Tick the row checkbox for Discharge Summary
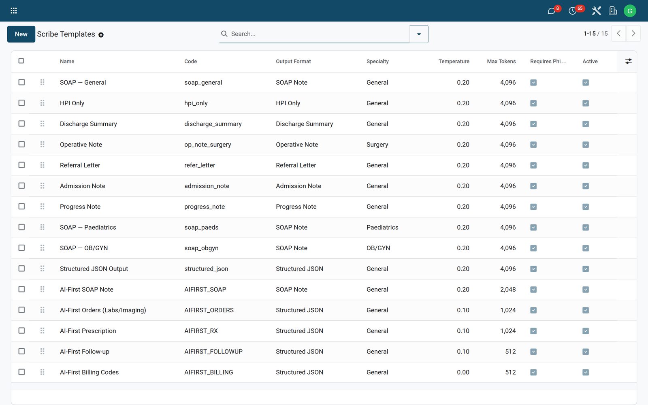Image resolution: width=648 pixels, height=405 pixels. click(x=21, y=124)
